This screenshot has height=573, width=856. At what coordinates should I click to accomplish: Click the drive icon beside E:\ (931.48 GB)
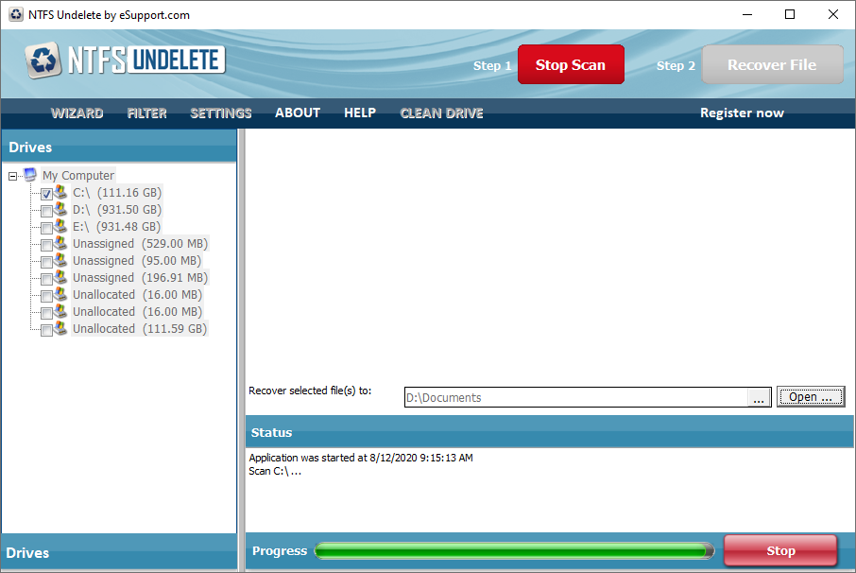pyautogui.click(x=60, y=226)
